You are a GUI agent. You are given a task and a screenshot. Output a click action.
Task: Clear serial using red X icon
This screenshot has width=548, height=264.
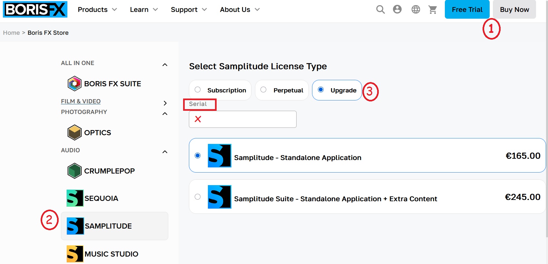198,119
